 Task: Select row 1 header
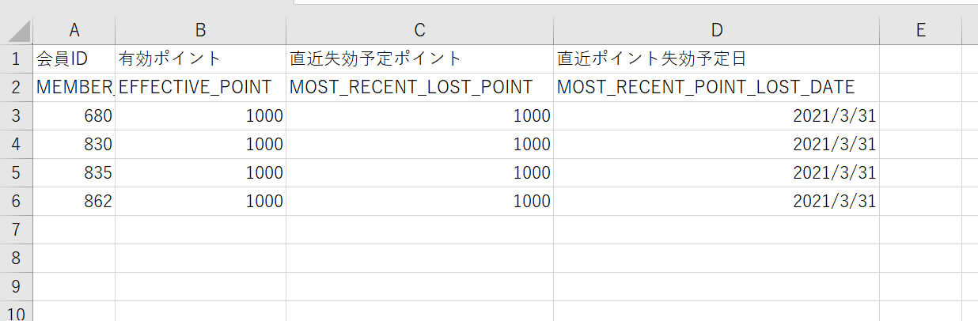[17, 59]
